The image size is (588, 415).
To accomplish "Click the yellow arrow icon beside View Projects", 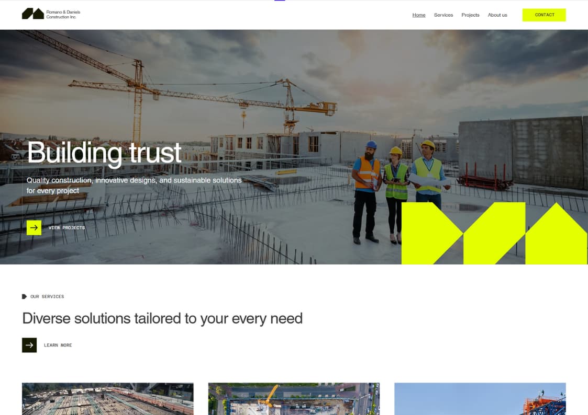I will (34, 227).
